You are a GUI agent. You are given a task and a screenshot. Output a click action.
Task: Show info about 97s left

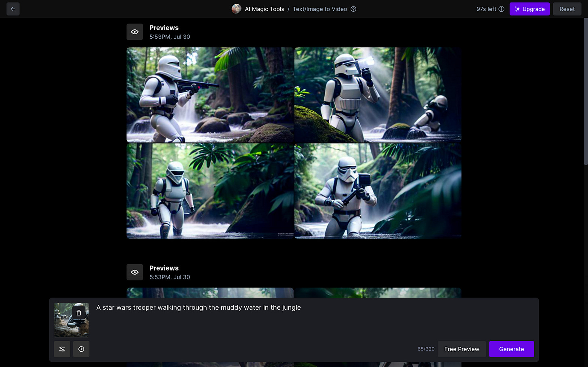point(501,9)
